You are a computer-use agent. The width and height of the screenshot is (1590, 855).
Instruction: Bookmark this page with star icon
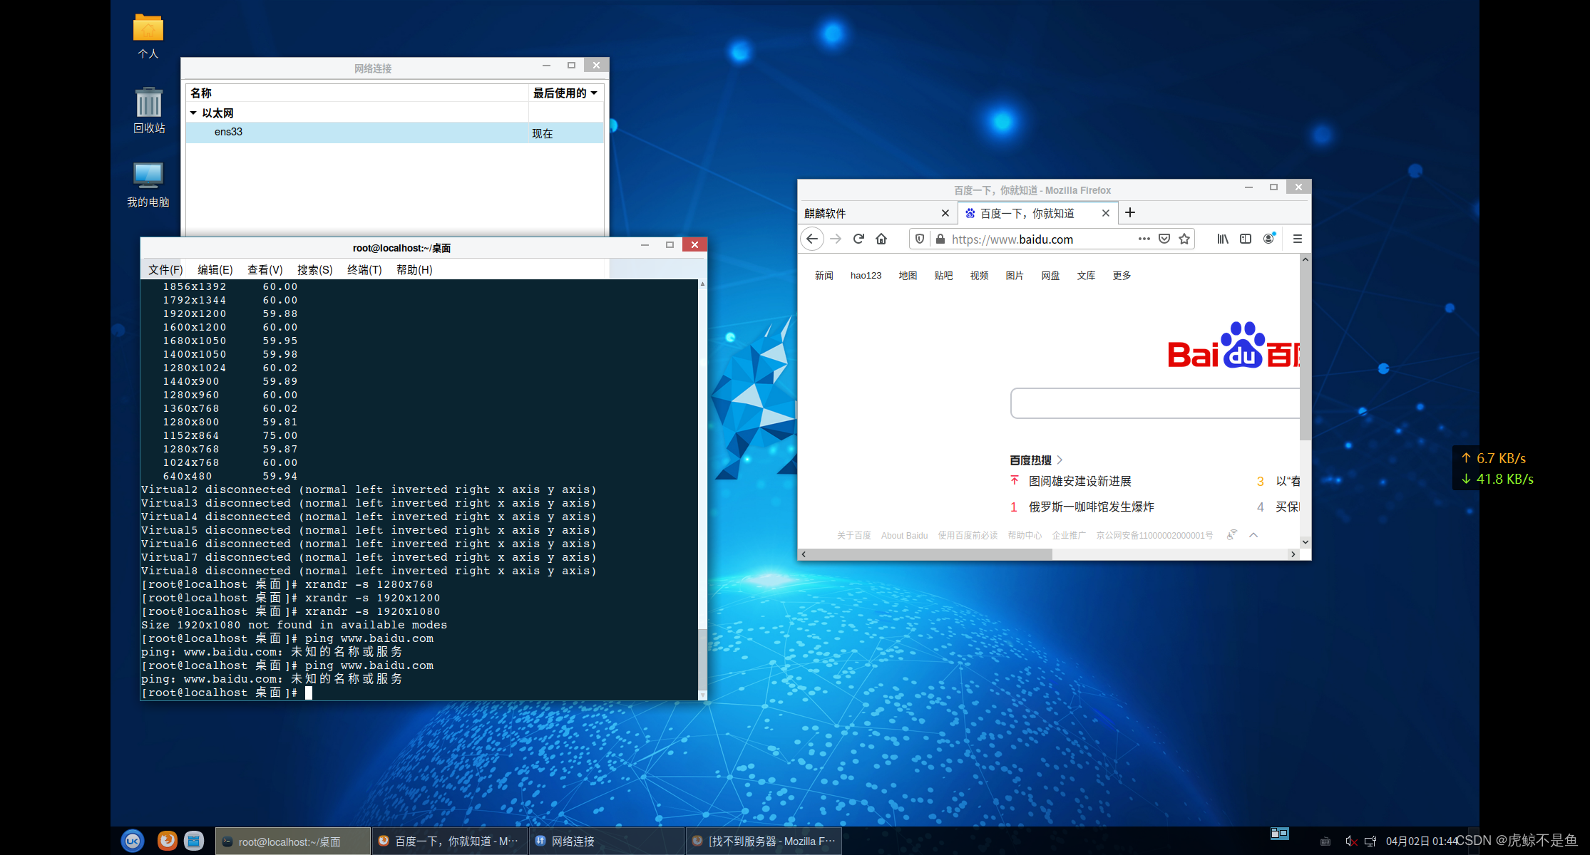(x=1184, y=239)
